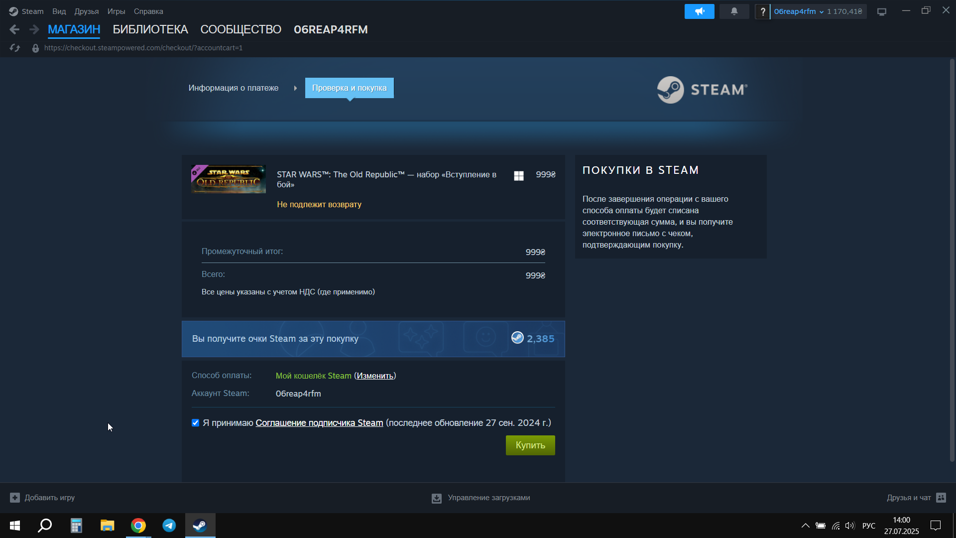The height and width of the screenshot is (538, 956).
Task: Open Windows Start menu
Action: click(x=15, y=526)
